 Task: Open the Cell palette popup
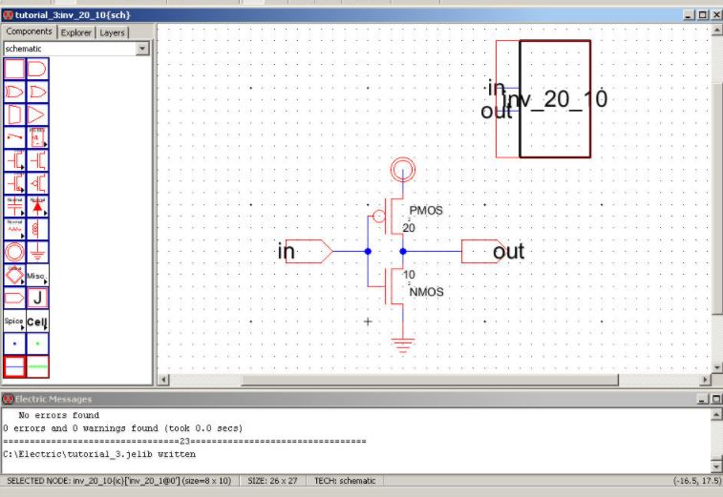(38, 321)
